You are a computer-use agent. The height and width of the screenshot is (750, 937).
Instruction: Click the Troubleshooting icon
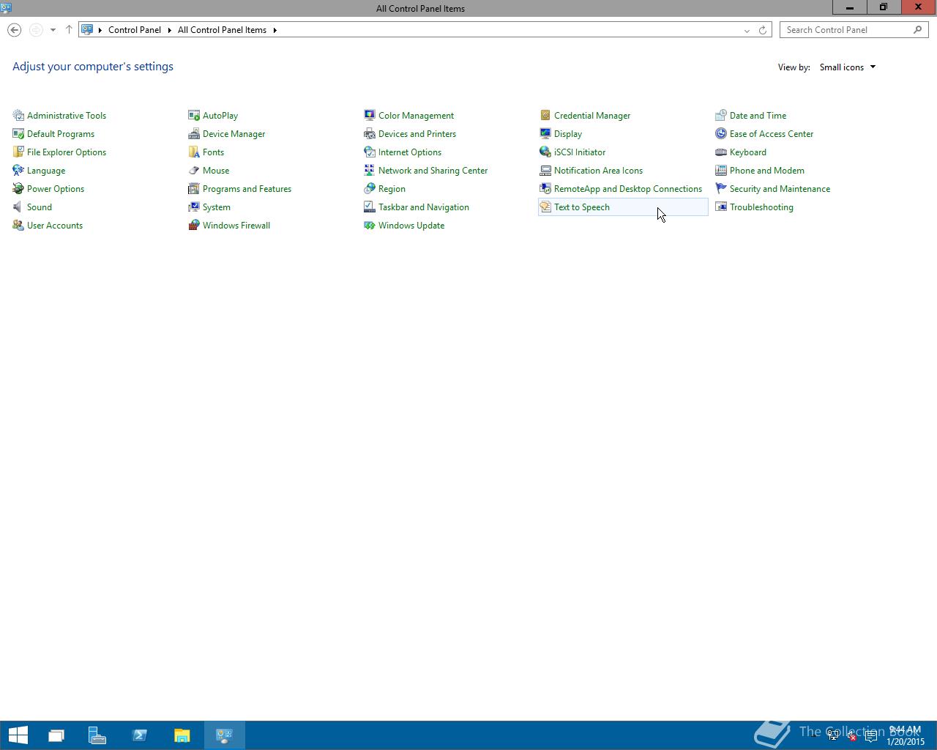pyautogui.click(x=721, y=207)
